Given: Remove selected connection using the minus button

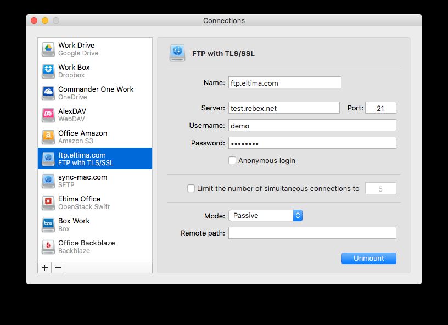Looking at the screenshot, I should 58,267.
